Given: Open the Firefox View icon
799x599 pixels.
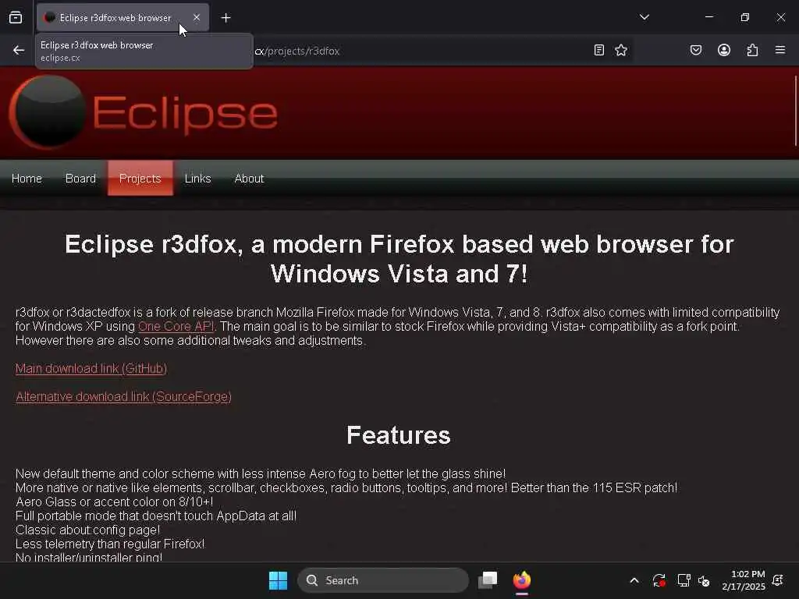Looking at the screenshot, I should pyautogui.click(x=16, y=18).
